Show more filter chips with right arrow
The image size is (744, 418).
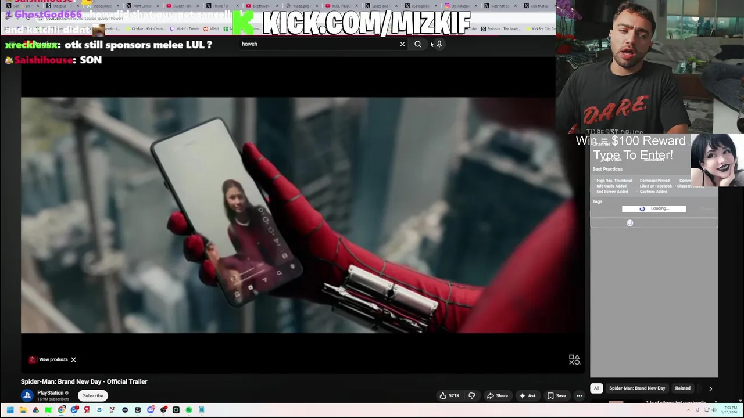point(710,388)
